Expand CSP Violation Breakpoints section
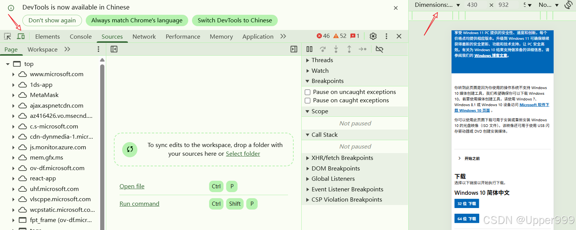This screenshot has width=576, height=230. [x=308, y=200]
